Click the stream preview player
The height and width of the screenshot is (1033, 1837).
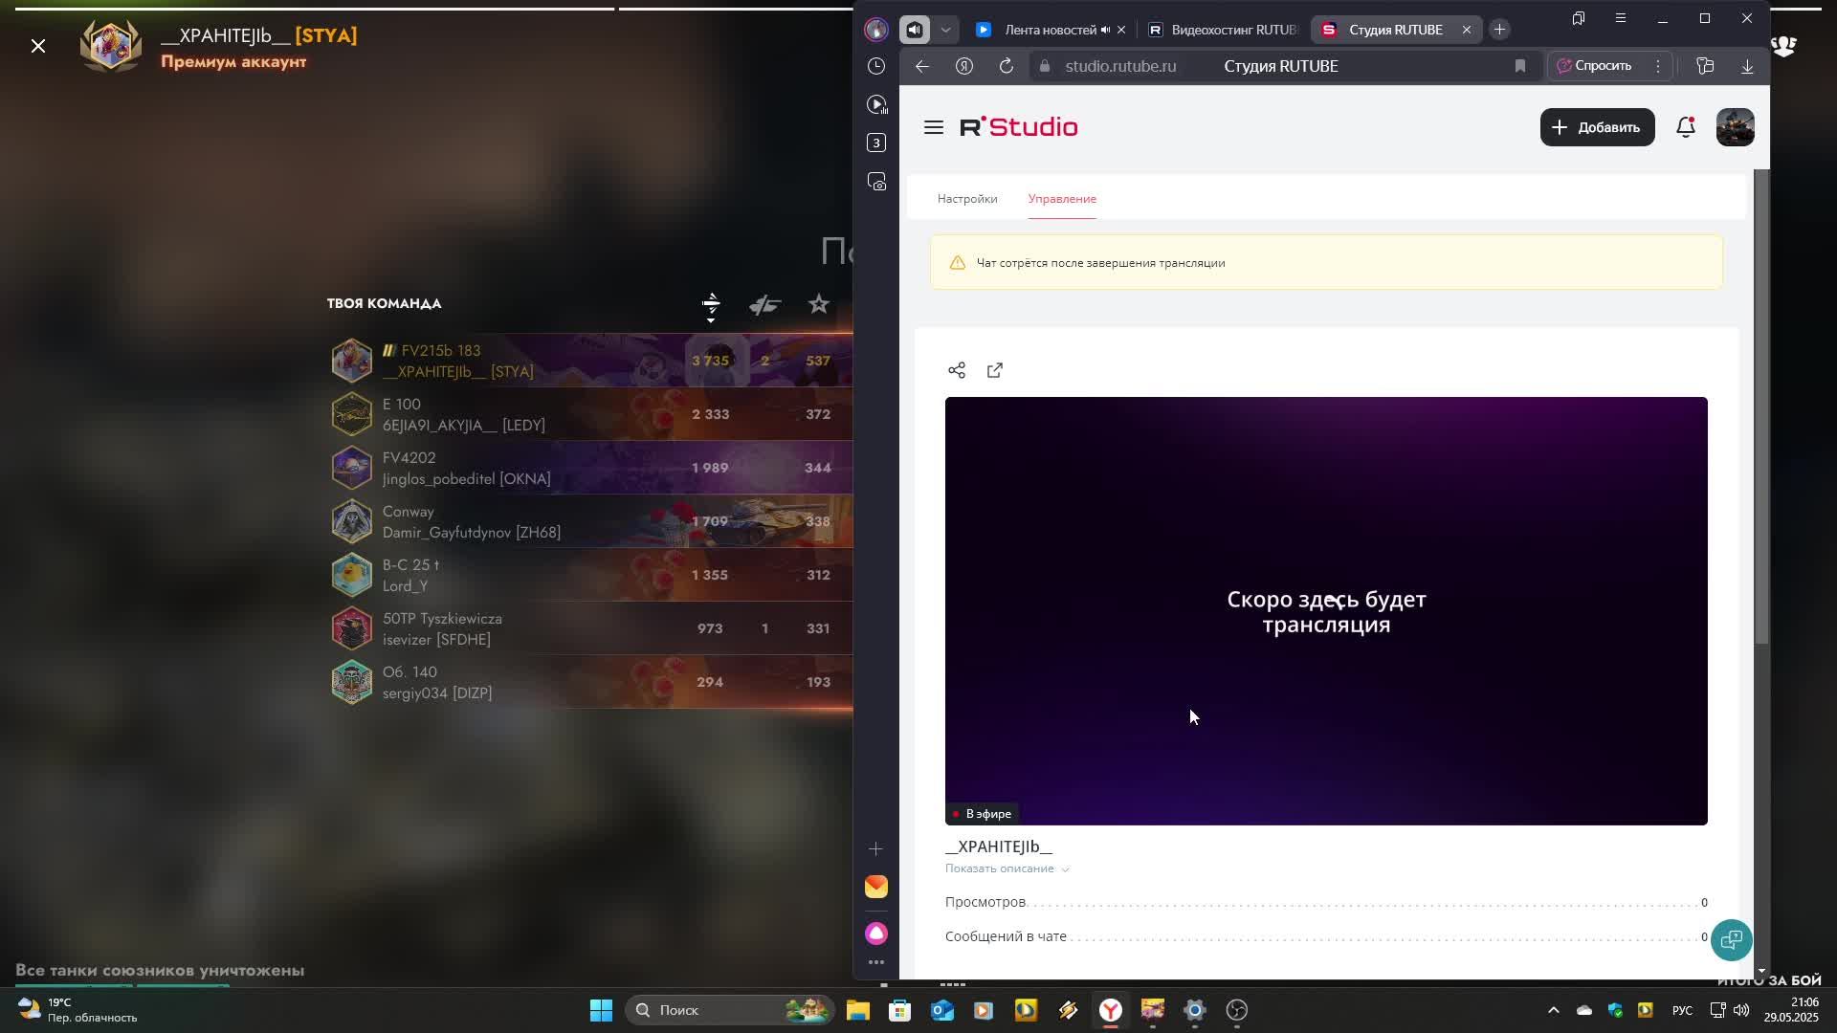pyautogui.click(x=1326, y=611)
